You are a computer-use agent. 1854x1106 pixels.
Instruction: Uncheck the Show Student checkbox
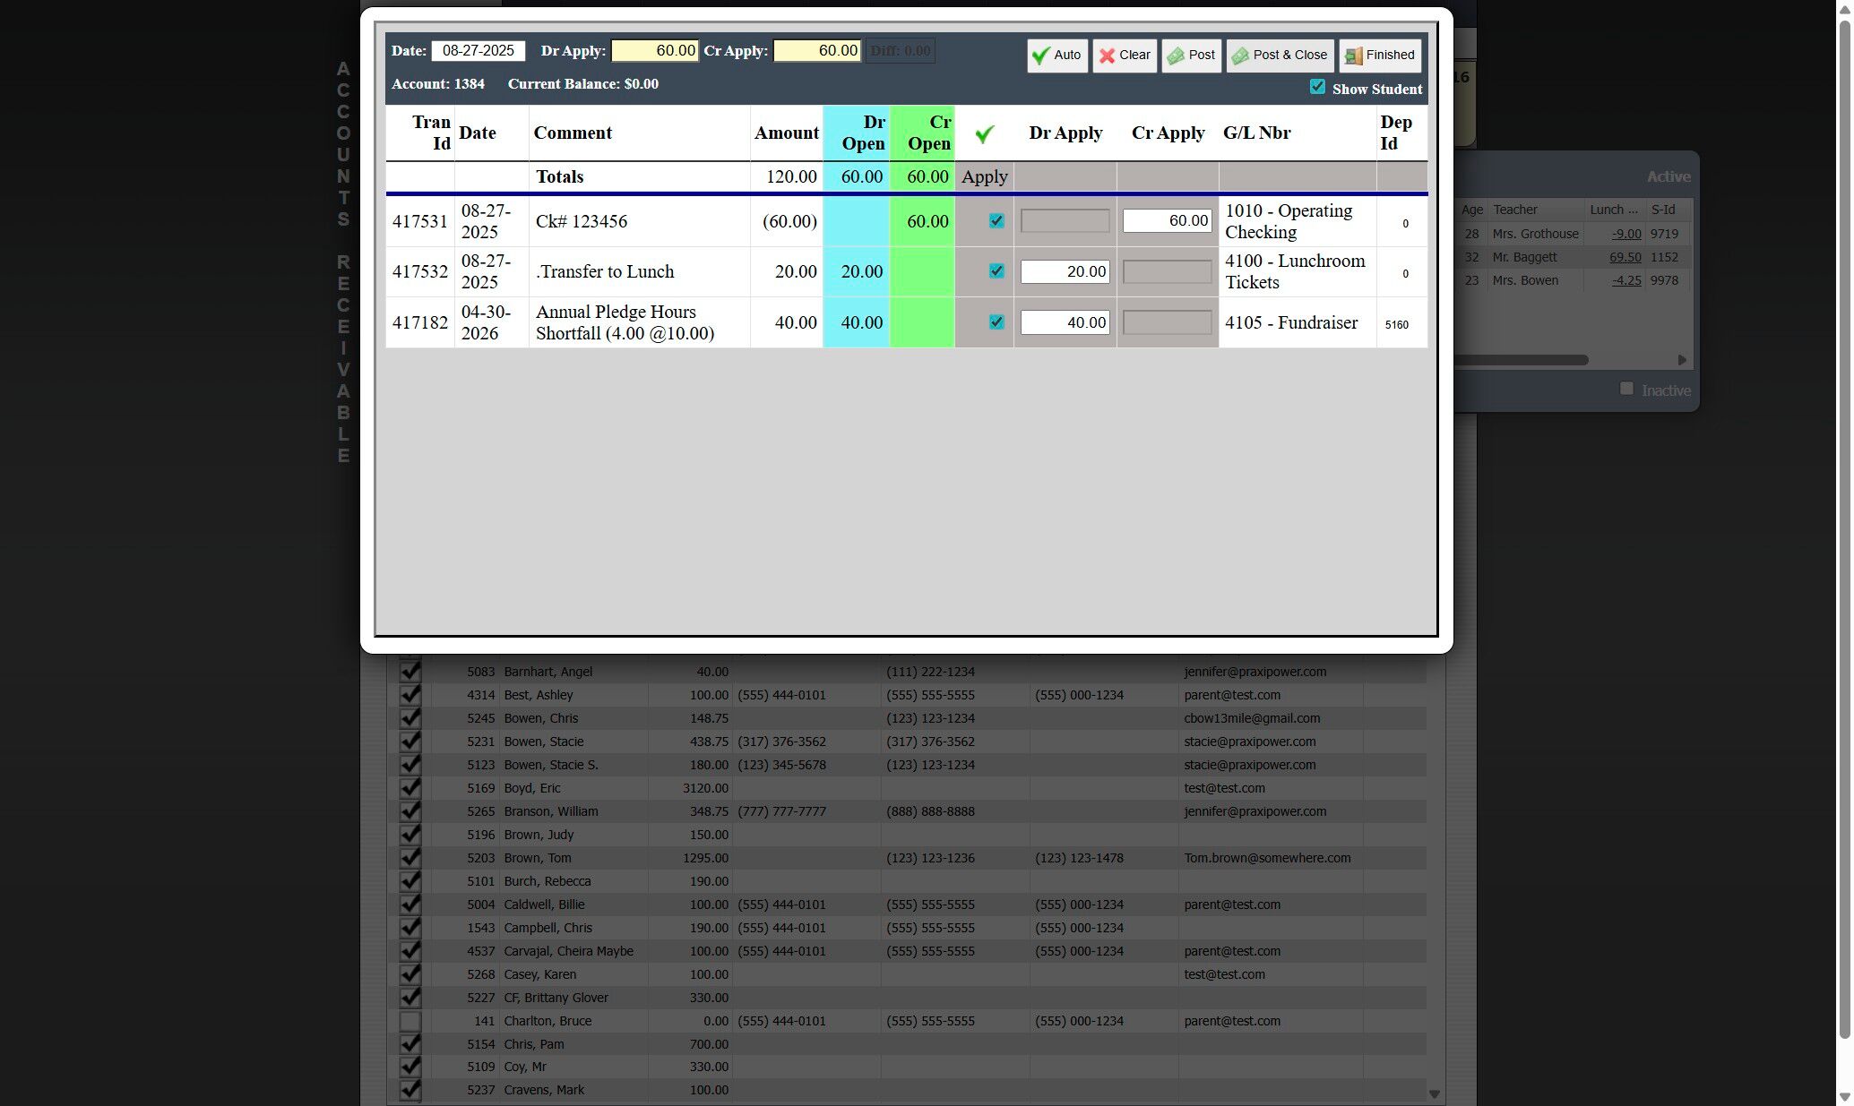pos(1316,87)
